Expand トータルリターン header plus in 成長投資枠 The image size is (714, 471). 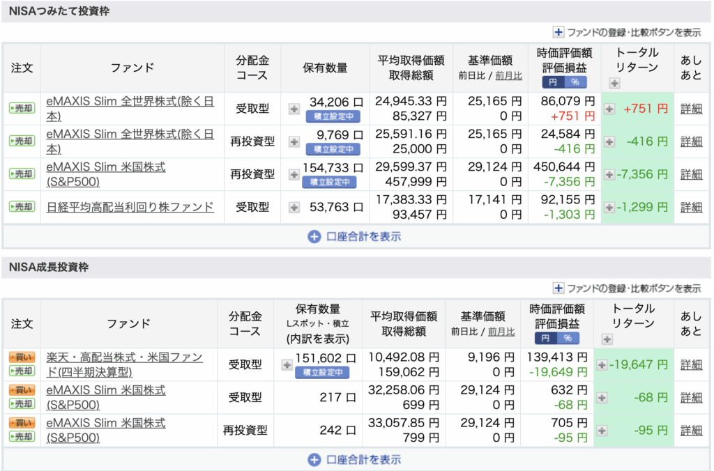coord(607,339)
